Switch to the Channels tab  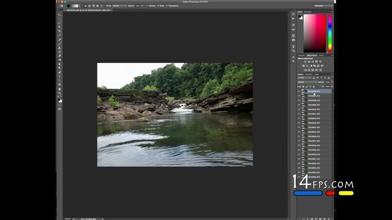(x=309, y=75)
